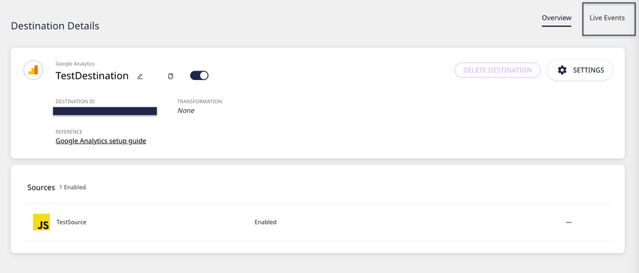
Task: Click the Google Analytics logo icon
Action: point(33,70)
